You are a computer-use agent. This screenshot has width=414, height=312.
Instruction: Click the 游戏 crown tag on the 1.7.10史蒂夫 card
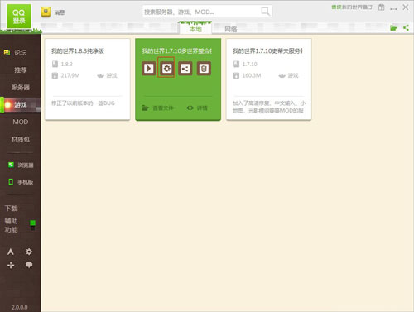pos(288,75)
